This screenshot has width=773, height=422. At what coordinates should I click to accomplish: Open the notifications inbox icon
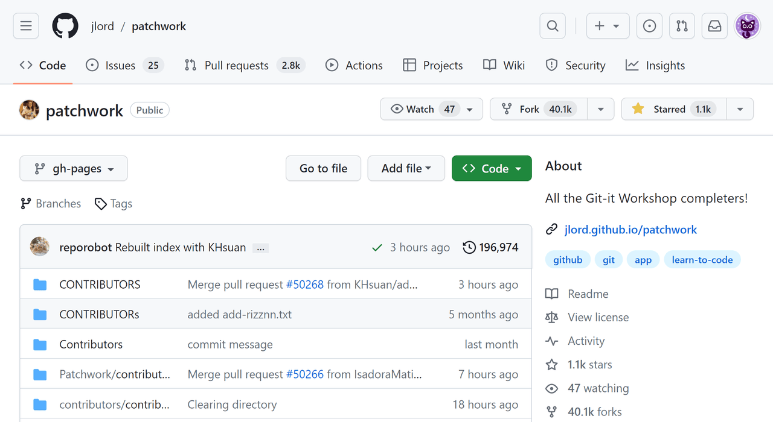(x=714, y=26)
